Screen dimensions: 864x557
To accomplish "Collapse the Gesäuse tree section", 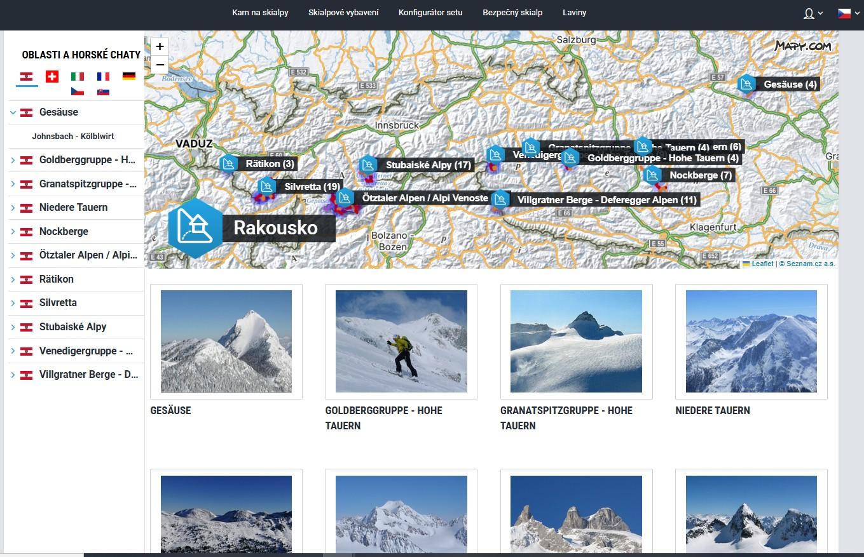I will coord(13,112).
